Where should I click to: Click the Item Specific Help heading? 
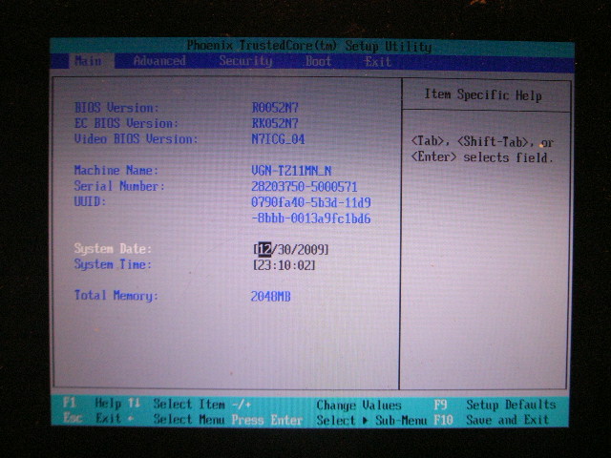[x=483, y=95]
